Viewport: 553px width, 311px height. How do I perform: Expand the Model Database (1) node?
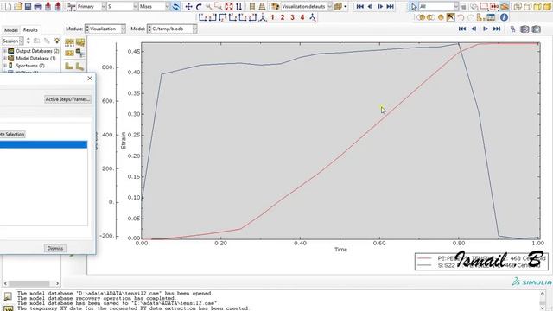click(4, 58)
